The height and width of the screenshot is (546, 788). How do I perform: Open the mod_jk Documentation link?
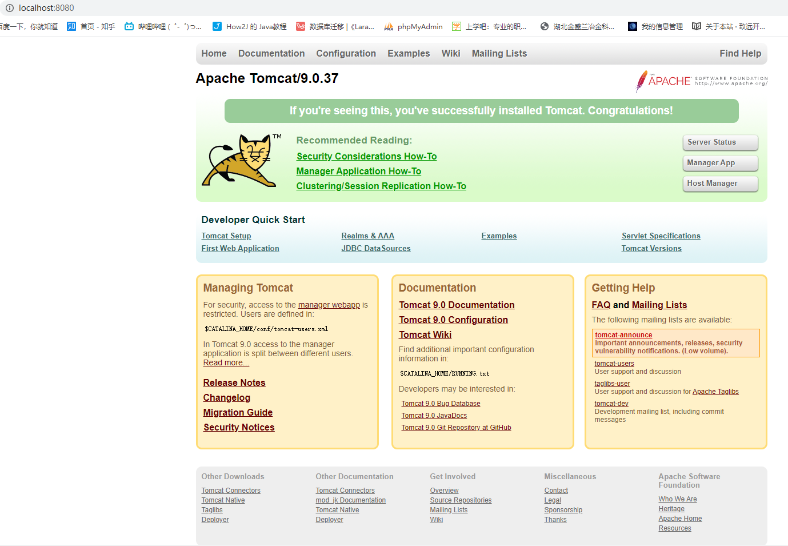350,500
